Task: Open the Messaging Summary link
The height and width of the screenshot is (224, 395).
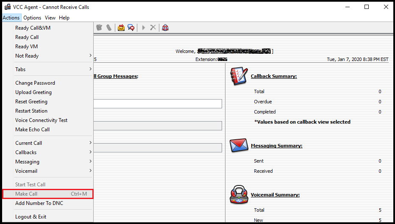Action: (x=277, y=146)
